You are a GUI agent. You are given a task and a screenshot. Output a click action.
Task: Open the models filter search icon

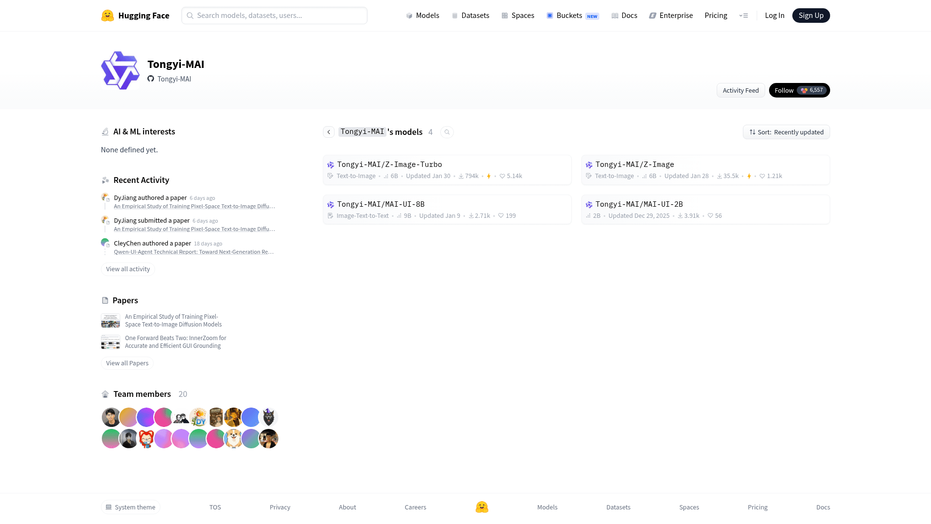click(x=447, y=132)
